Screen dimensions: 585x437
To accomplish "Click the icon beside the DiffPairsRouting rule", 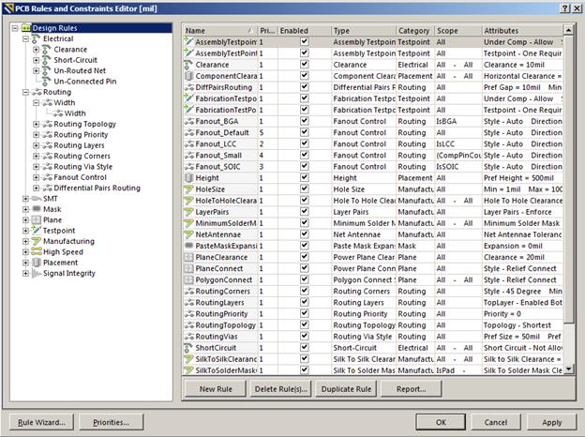I will 188,87.
